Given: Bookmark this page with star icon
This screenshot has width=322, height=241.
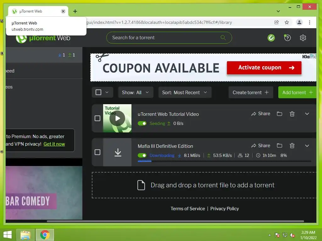Looking at the screenshot, I should point(287,22).
